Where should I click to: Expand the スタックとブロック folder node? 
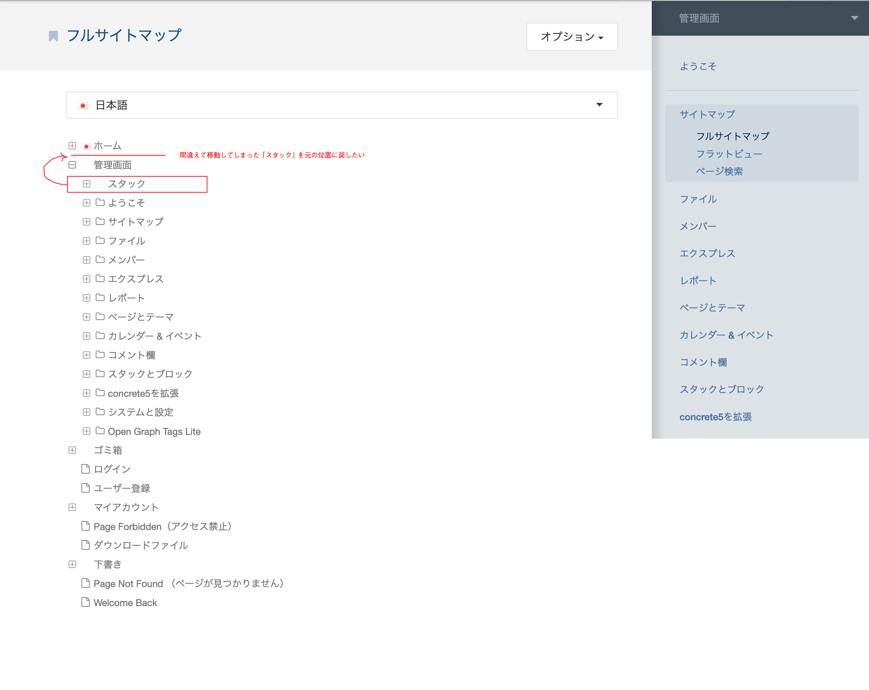pos(87,374)
